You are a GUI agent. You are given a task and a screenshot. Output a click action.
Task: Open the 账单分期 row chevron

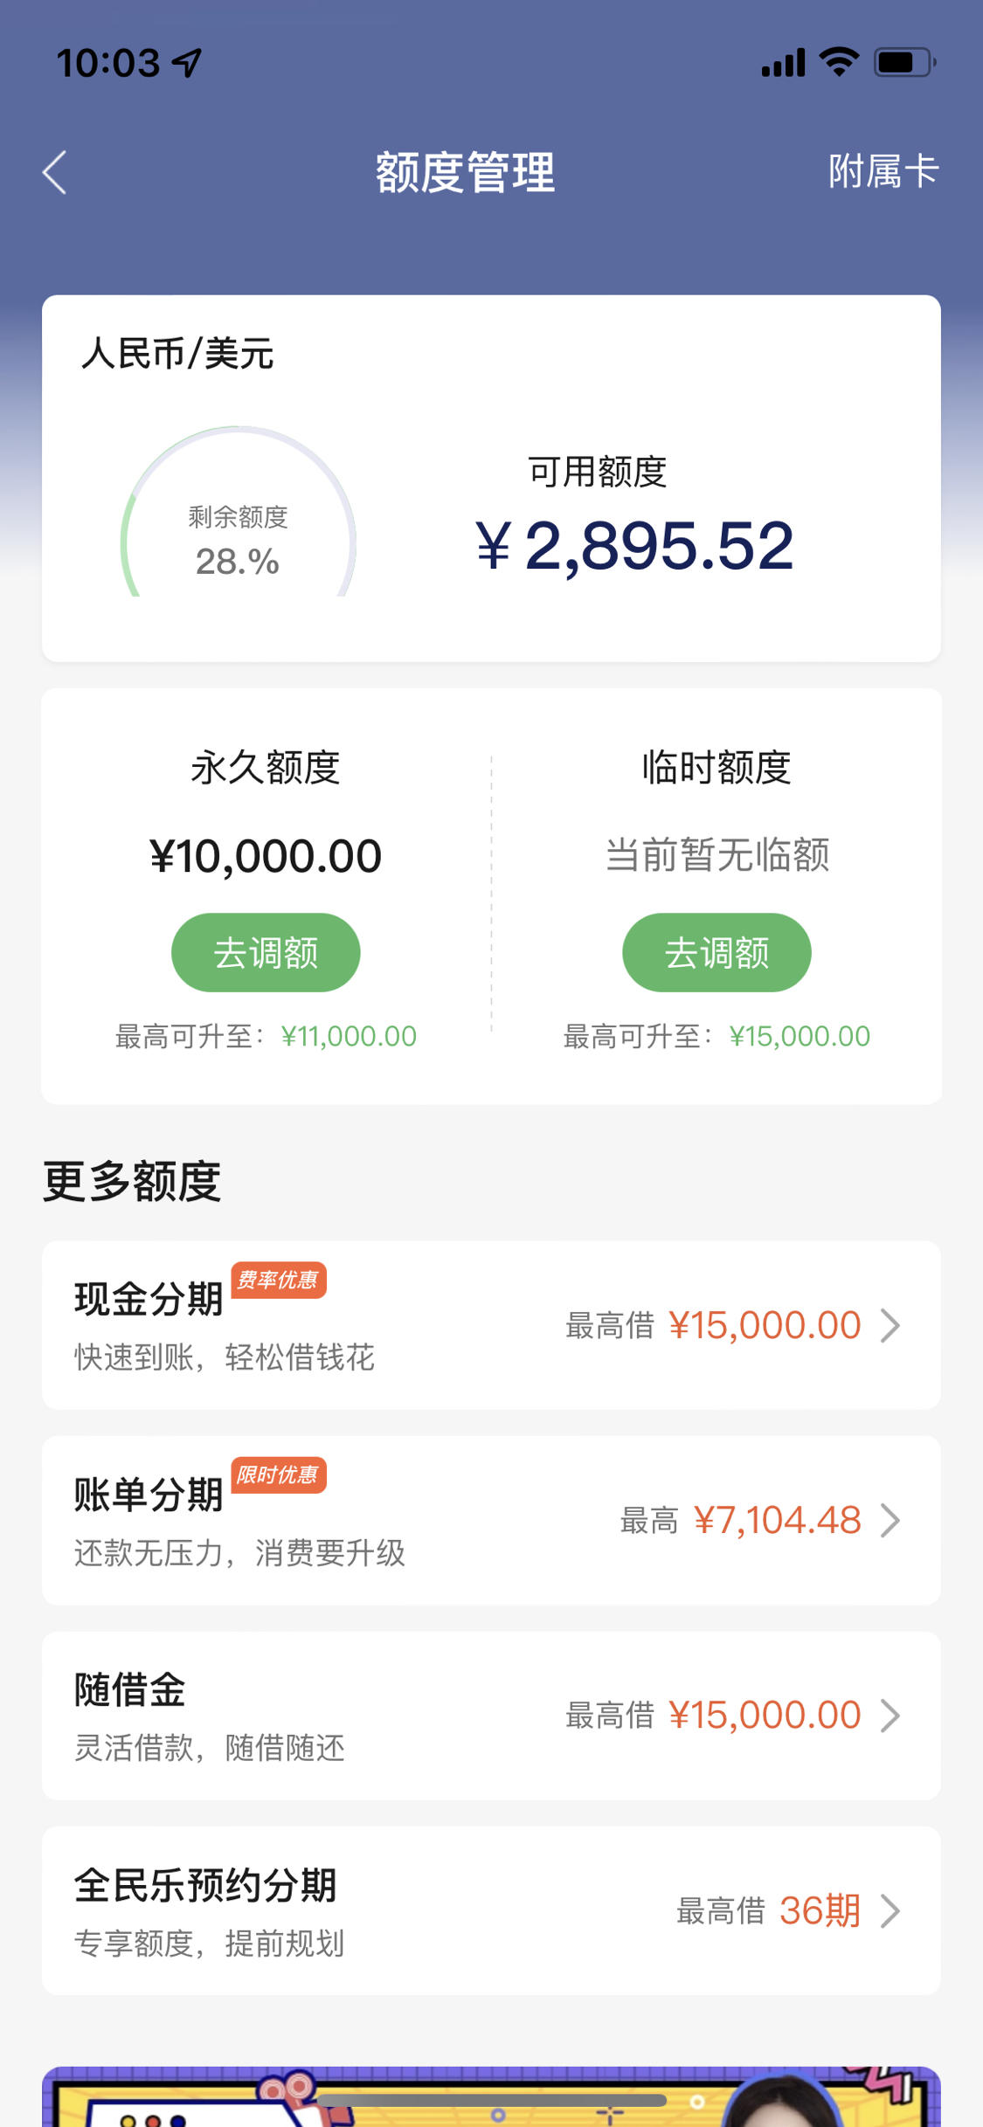pos(890,1520)
